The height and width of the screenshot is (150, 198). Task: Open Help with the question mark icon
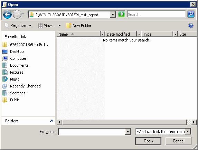coord(191,26)
